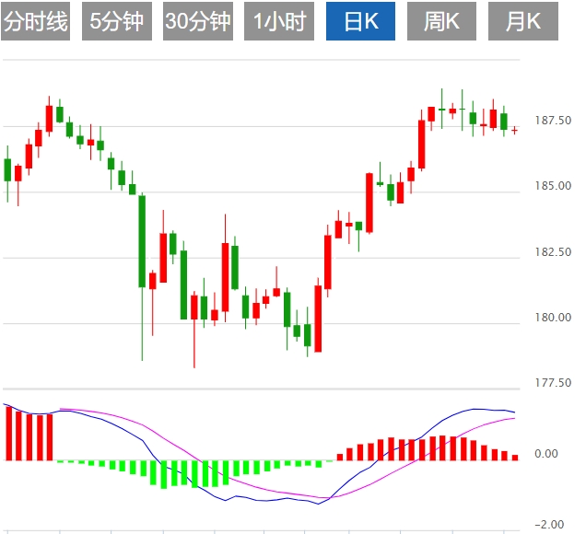Switch to the 分时线 tab
This screenshot has width=586, height=534.
[36, 22]
